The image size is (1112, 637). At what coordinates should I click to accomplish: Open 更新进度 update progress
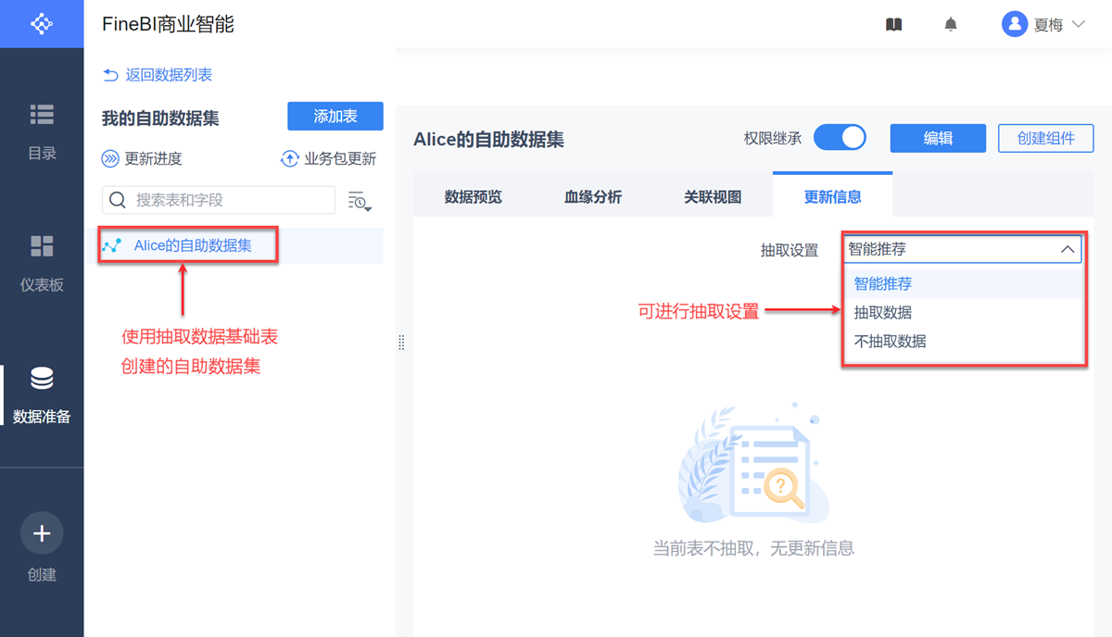[143, 158]
